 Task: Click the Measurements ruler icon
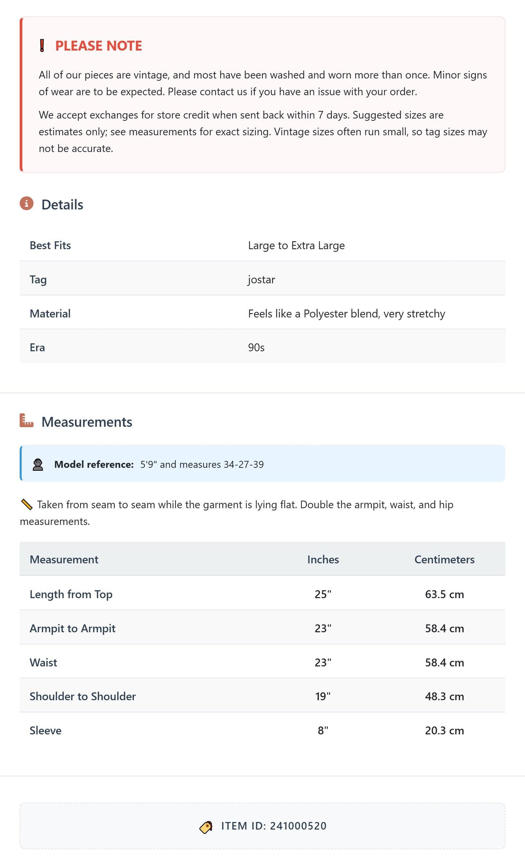coord(27,421)
